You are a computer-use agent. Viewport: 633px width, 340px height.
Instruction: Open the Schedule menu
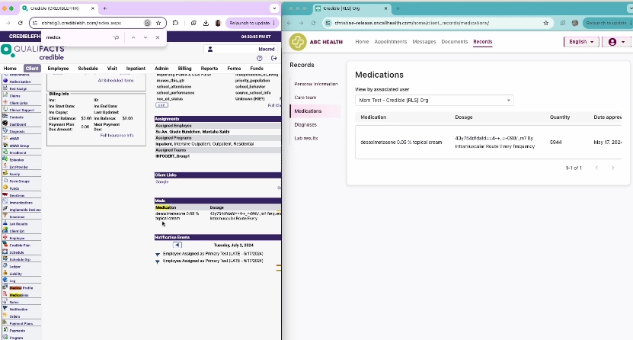88,69
